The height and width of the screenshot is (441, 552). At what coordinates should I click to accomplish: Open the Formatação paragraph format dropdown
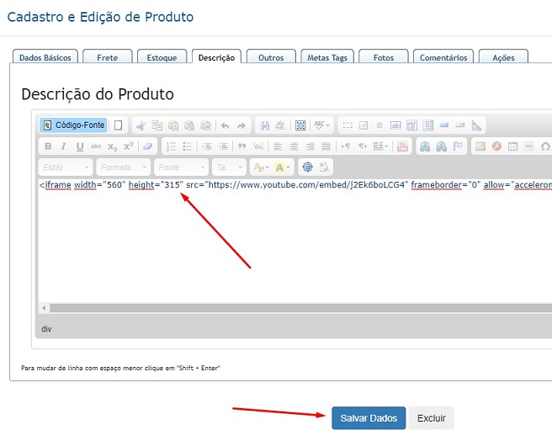coord(123,167)
